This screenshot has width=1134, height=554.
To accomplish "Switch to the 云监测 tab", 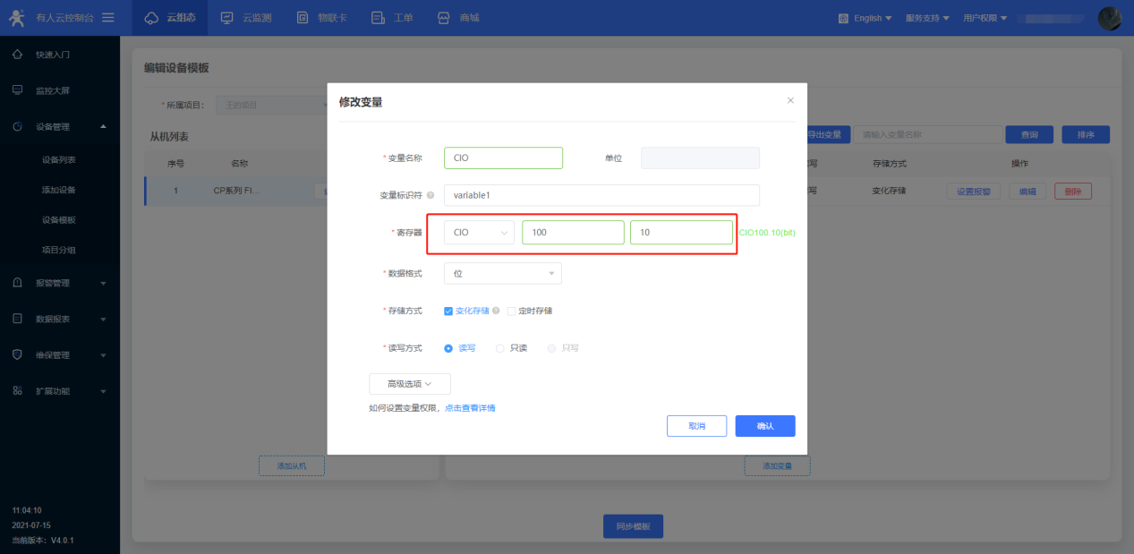I will click(246, 18).
